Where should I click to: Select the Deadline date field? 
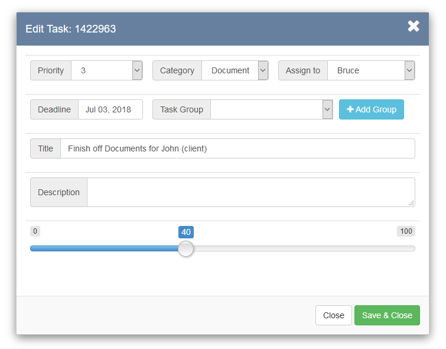pyautogui.click(x=110, y=109)
